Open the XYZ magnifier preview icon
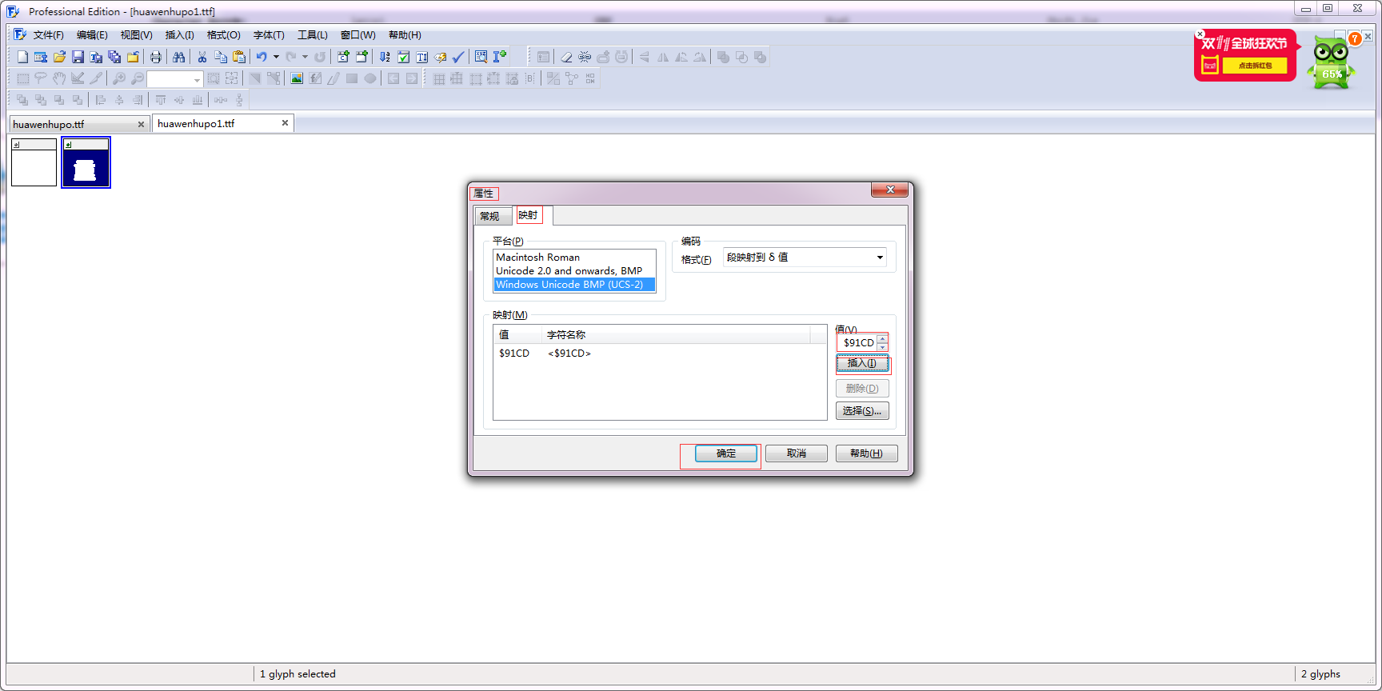 click(x=481, y=57)
